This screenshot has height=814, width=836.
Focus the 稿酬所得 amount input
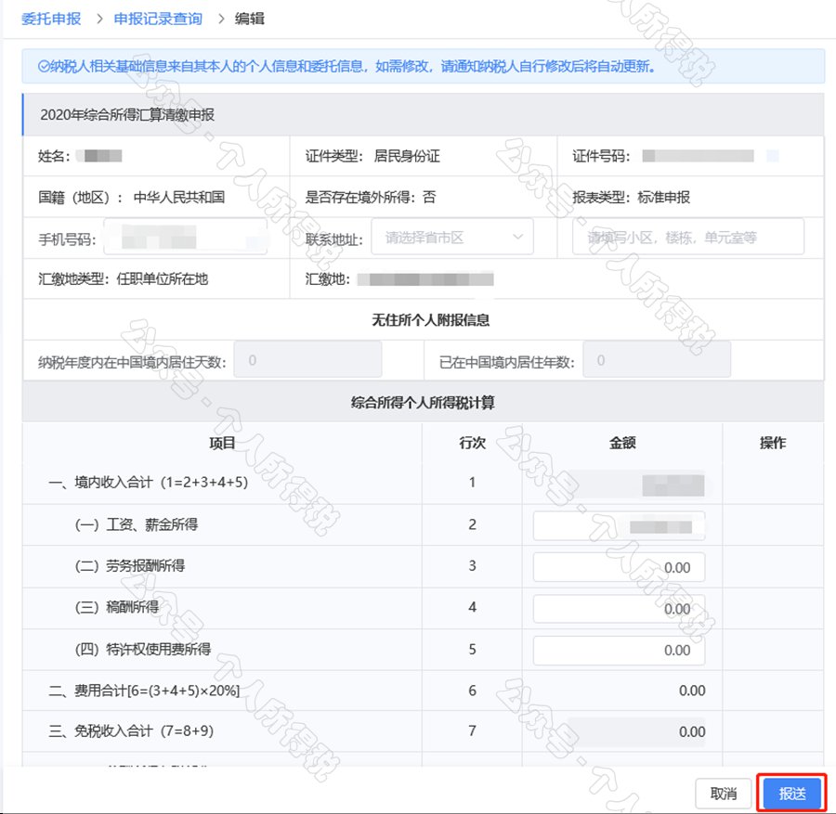point(619,608)
